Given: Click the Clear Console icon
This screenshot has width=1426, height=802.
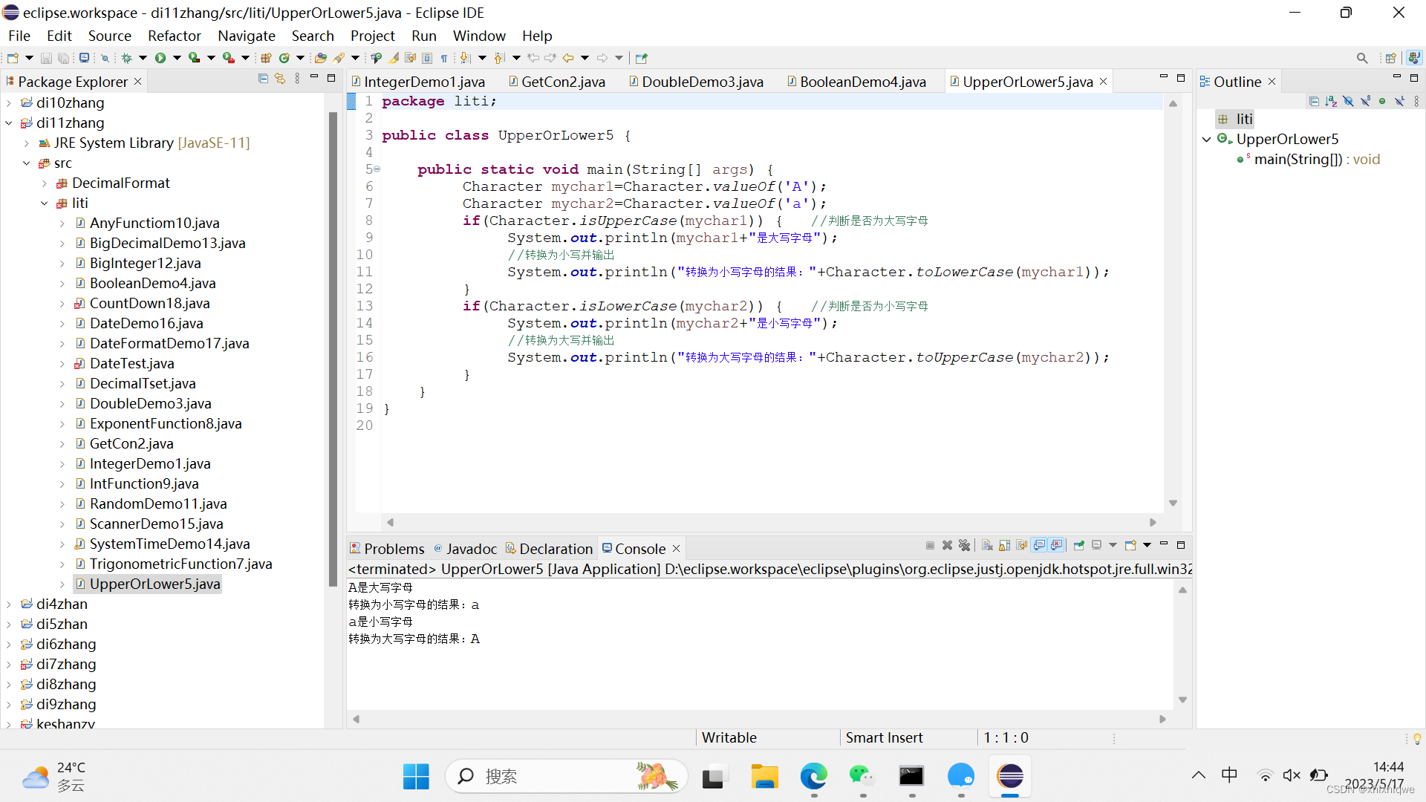Looking at the screenshot, I should tap(987, 545).
